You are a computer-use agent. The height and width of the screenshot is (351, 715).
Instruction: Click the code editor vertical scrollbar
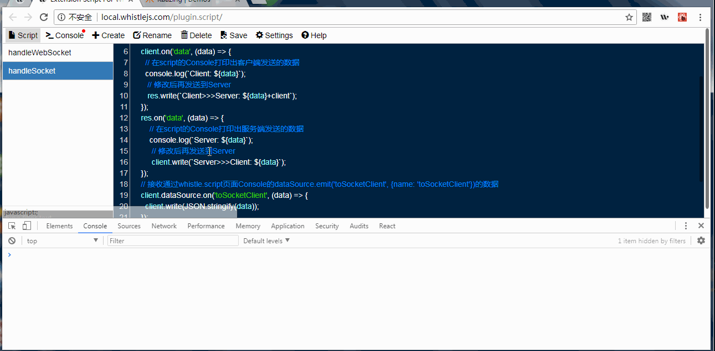701,129
